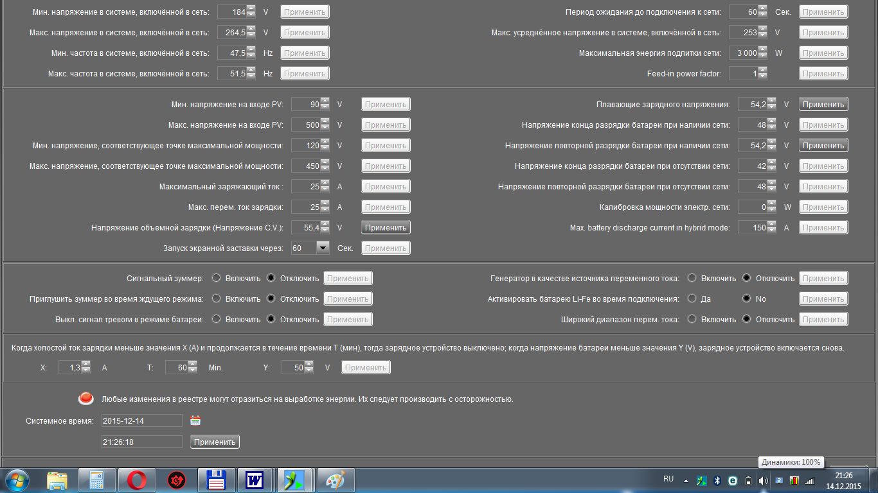Image resolution: width=878 pixels, height=493 pixels.
Task: Apply the system time with Применить
Action: 215,442
